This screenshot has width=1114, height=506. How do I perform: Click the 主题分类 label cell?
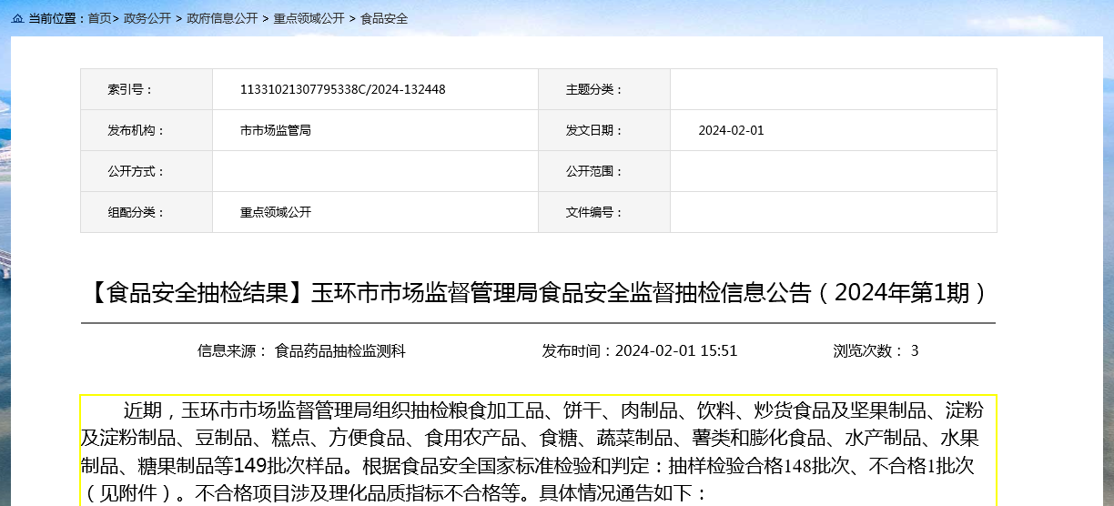595,89
